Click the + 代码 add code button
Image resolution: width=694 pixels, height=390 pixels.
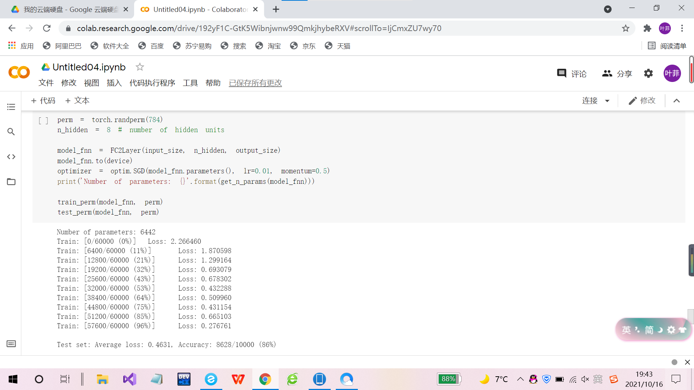pos(43,101)
